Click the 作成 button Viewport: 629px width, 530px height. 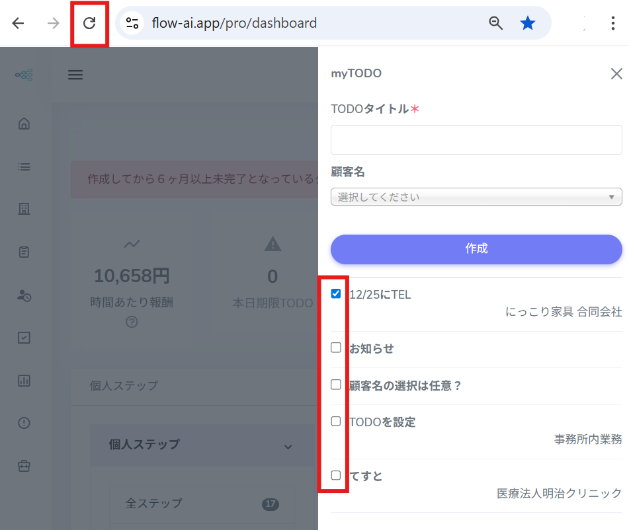(476, 249)
